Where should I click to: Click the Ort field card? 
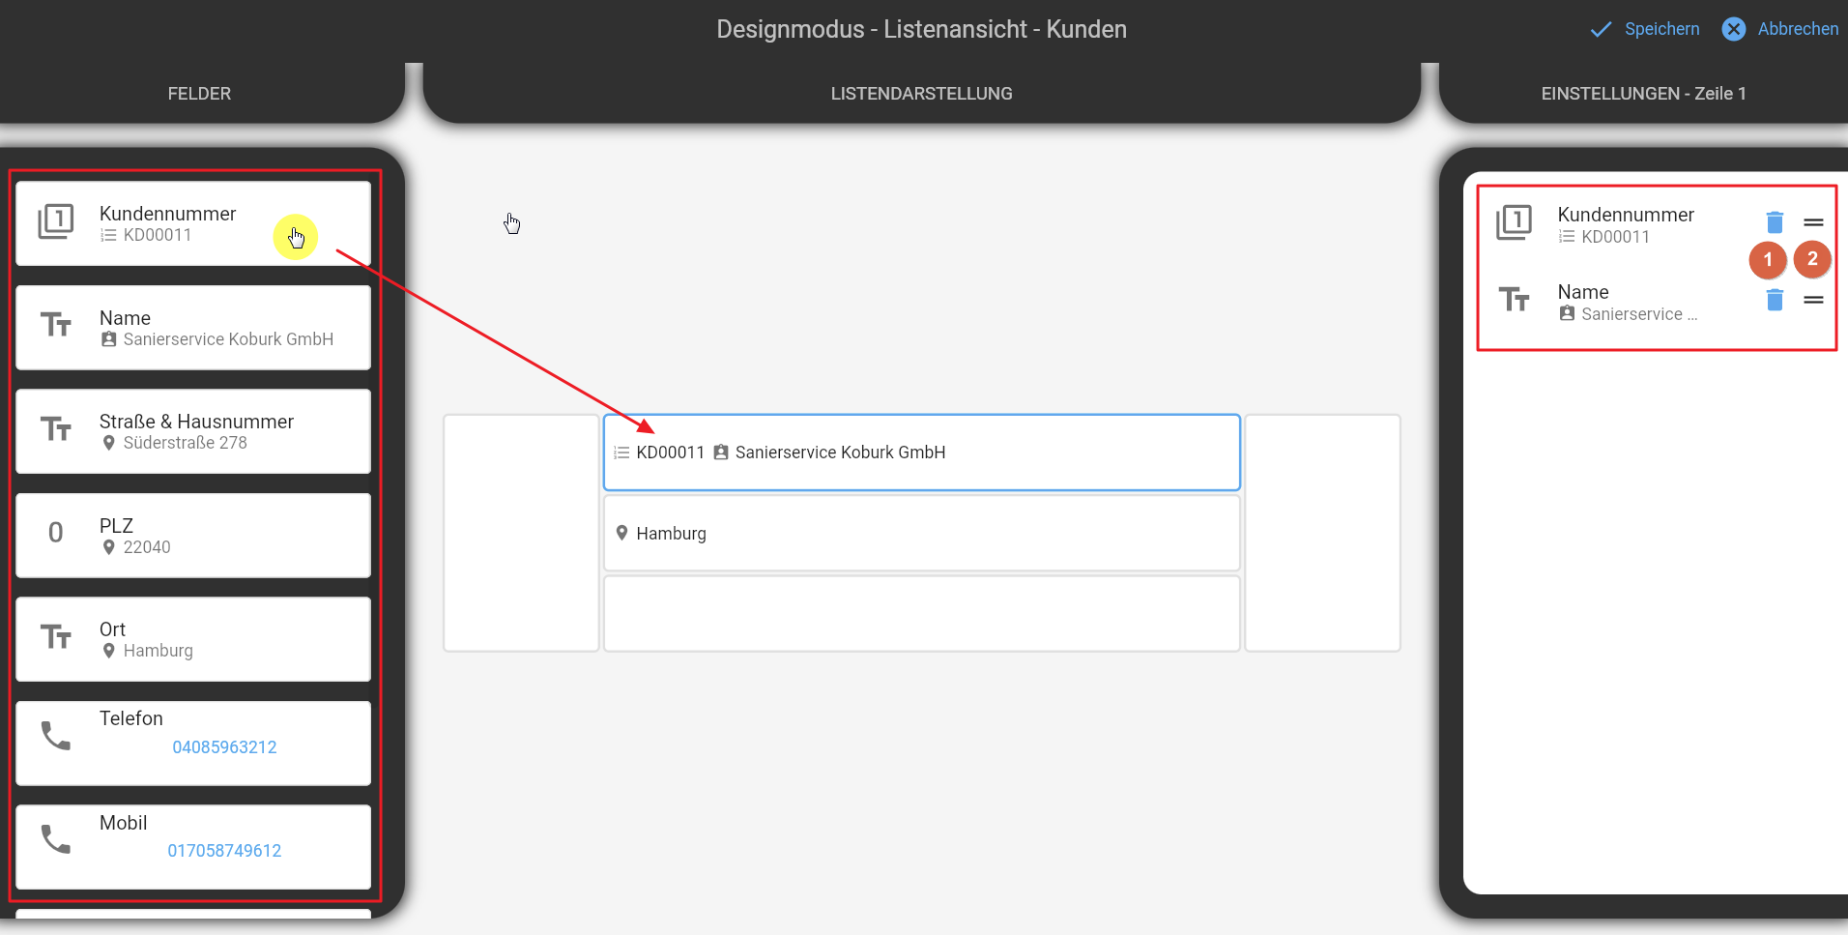pos(193,639)
